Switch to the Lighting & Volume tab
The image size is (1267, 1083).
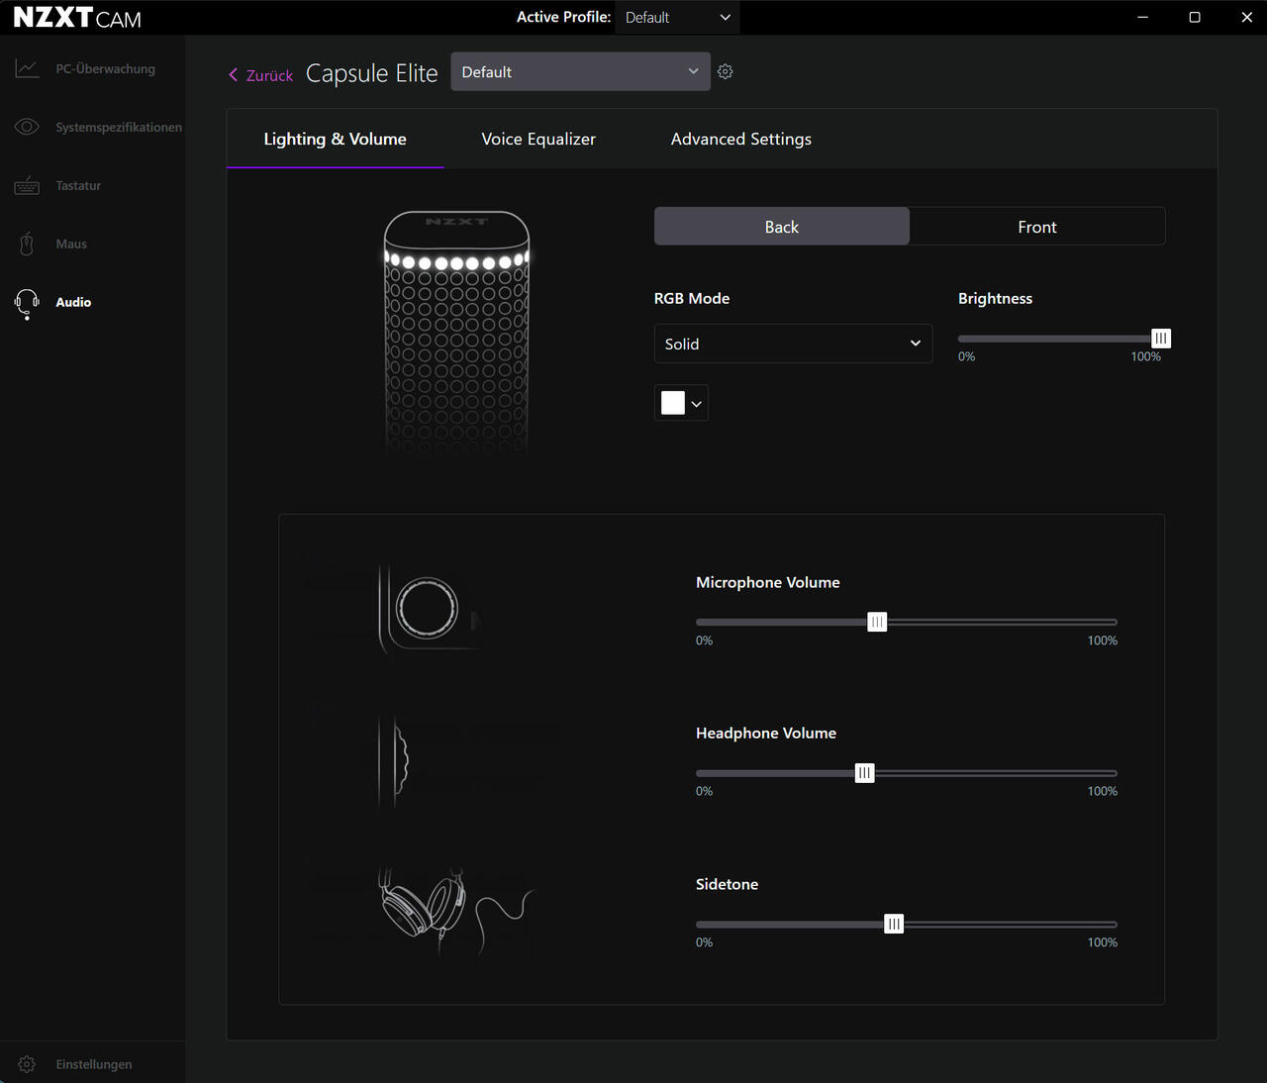(x=335, y=140)
